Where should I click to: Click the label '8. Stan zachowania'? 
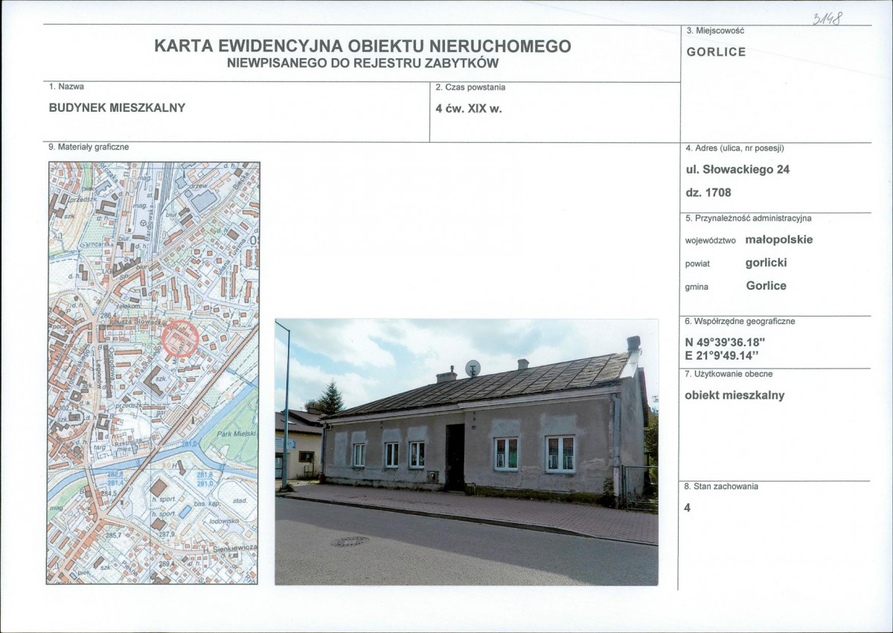(721, 486)
